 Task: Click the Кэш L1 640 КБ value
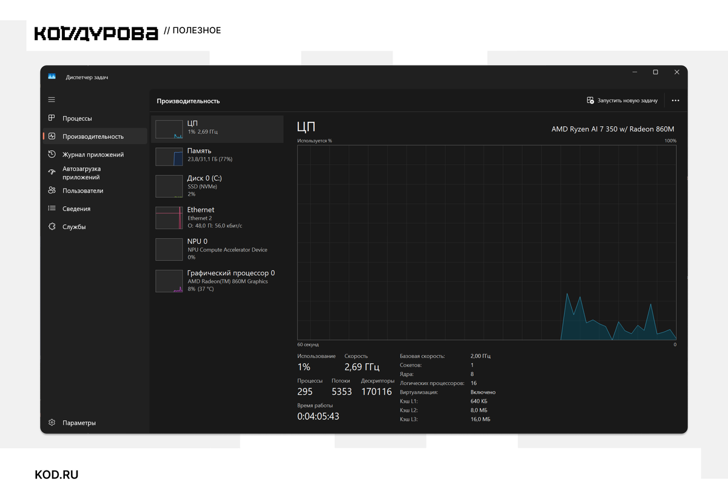pos(479,401)
